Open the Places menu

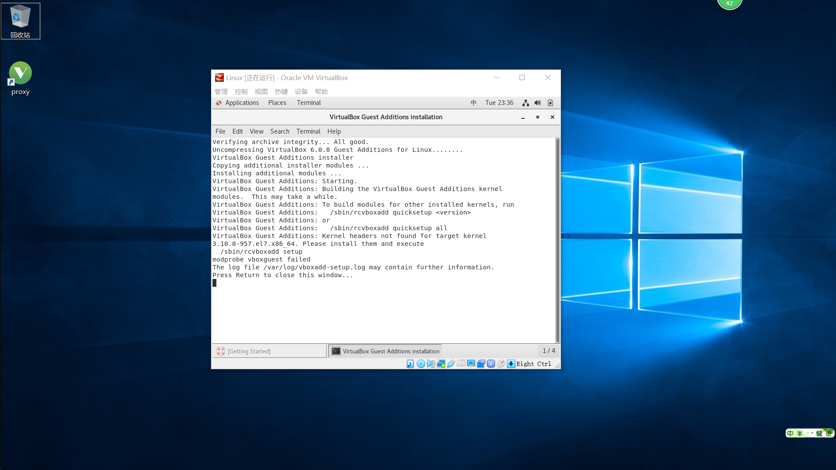[277, 103]
